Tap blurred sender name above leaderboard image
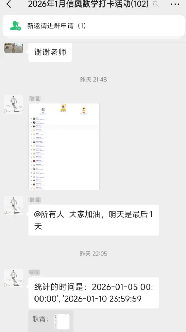This screenshot has width=186, height=332. coord(34,98)
